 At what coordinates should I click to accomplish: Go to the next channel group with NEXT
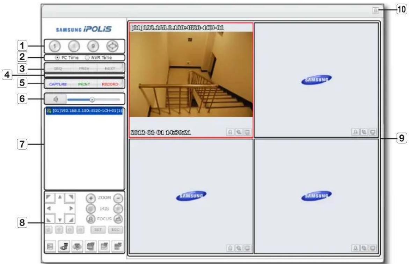point(110,68)
